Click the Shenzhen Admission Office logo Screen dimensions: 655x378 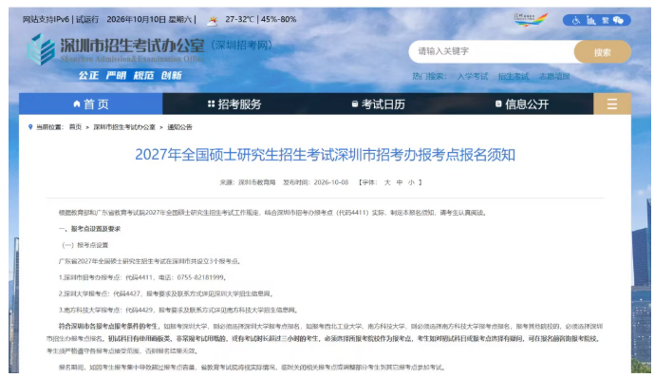tap(41, 49)
